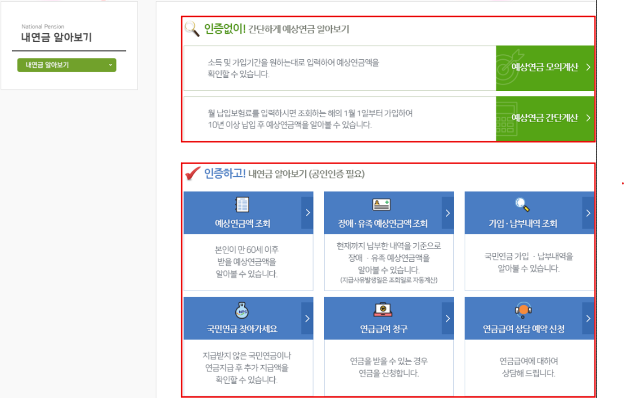
Task: Select the red checkmark icon beside 인증하고 heading
Action: [x=192, y=171]
